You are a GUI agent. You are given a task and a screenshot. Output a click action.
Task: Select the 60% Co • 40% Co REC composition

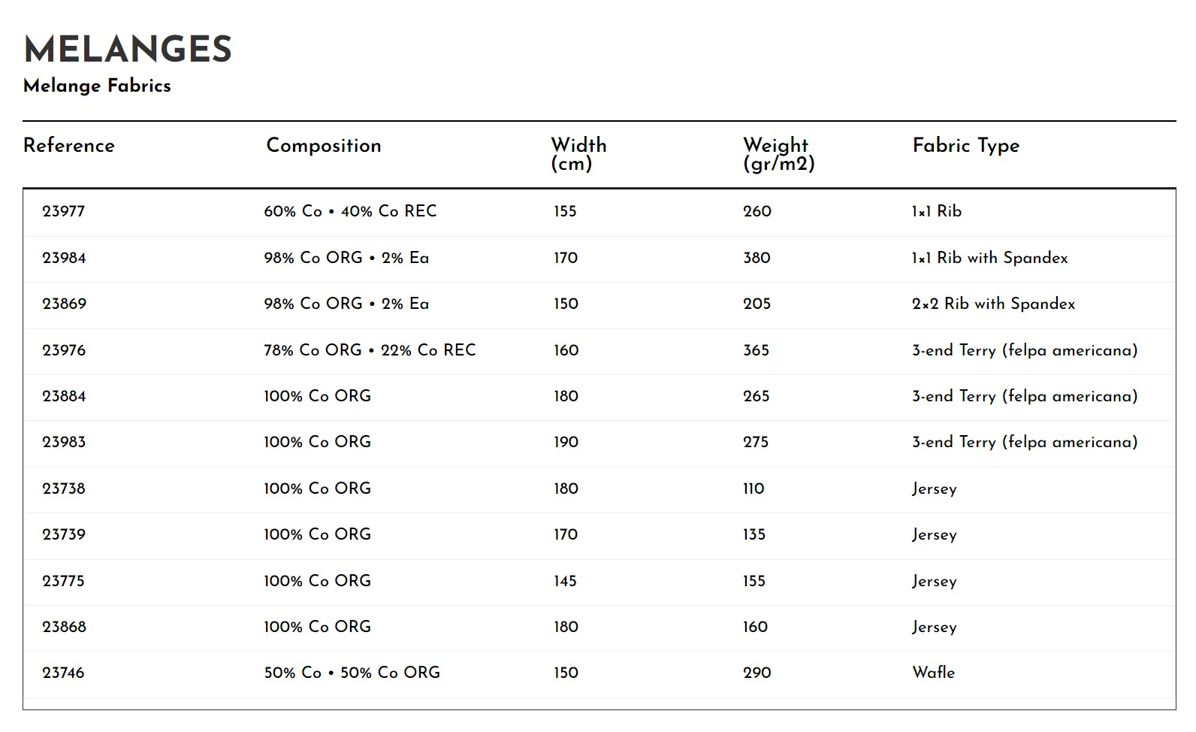350,211
